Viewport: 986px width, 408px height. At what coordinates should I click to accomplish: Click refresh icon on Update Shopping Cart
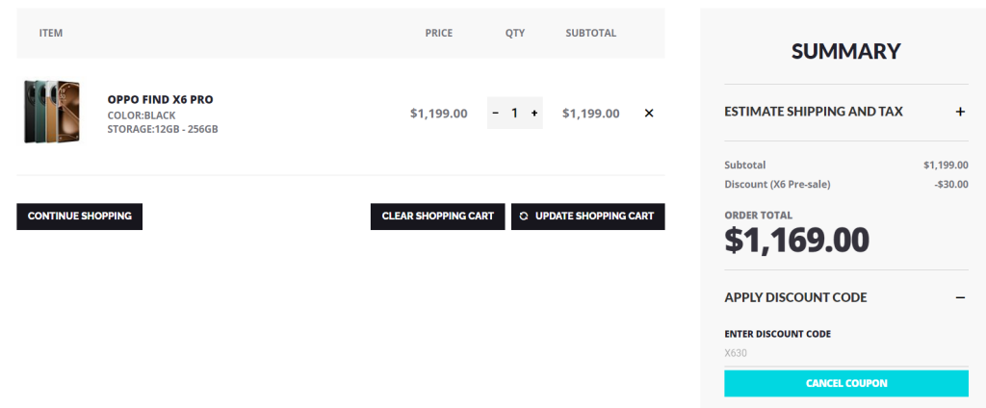point(524,217)
